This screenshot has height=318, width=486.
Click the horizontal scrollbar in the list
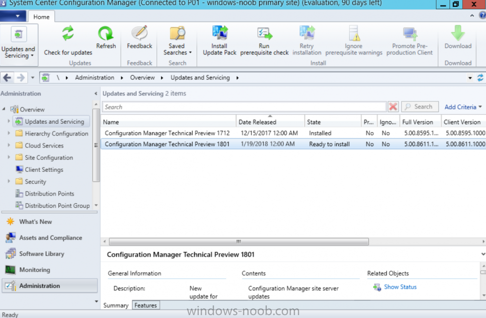(x=239, y=241)
